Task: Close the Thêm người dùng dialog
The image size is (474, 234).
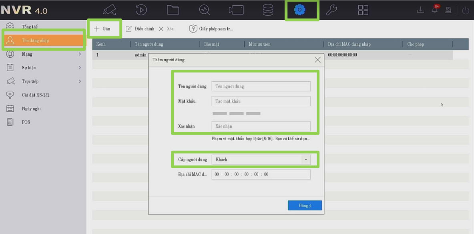Action: [x=317, y=60]
